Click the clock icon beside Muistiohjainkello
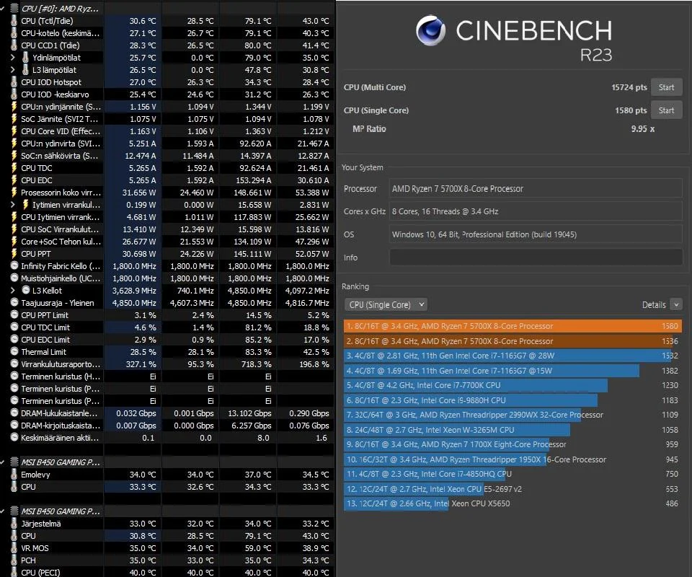Screen dimensions: 692x577 [x=14, y=278]
